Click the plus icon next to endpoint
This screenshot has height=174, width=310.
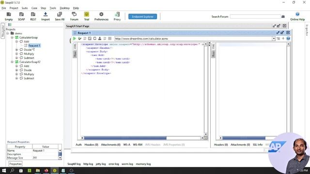tap(283, 39)
